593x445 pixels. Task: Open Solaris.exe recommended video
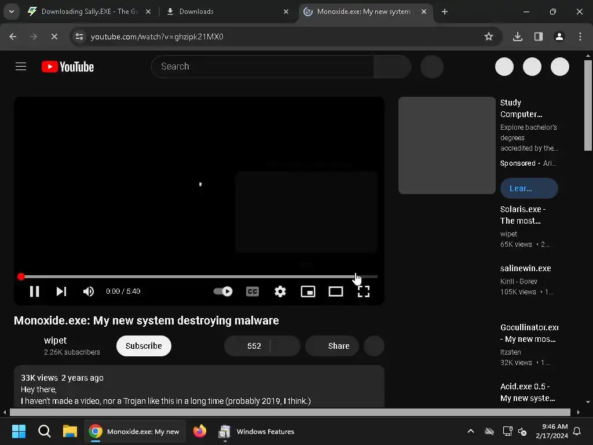click(523, 215)
